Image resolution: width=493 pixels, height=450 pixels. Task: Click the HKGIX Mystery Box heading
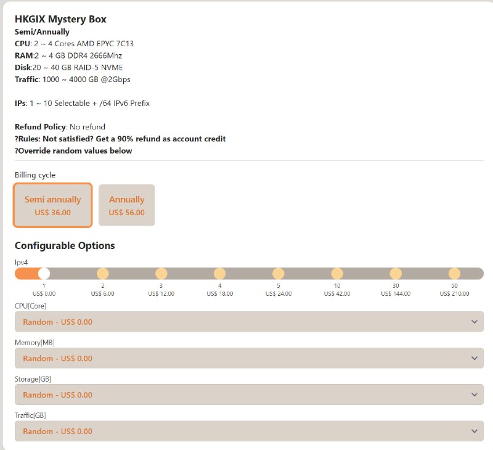pyautogui.click(x=60, y=19)
